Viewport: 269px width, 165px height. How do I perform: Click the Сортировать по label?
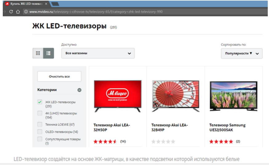point(234,44)
